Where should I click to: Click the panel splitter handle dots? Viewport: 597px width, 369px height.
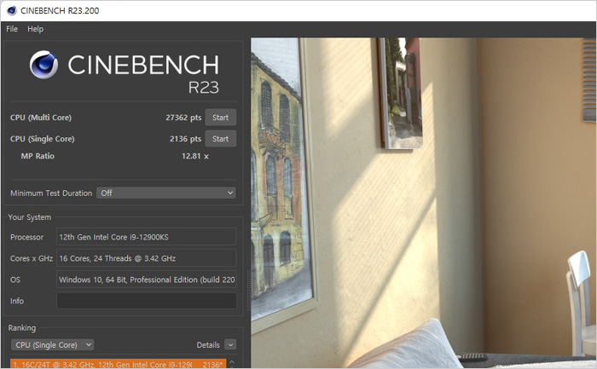point(249,291)
